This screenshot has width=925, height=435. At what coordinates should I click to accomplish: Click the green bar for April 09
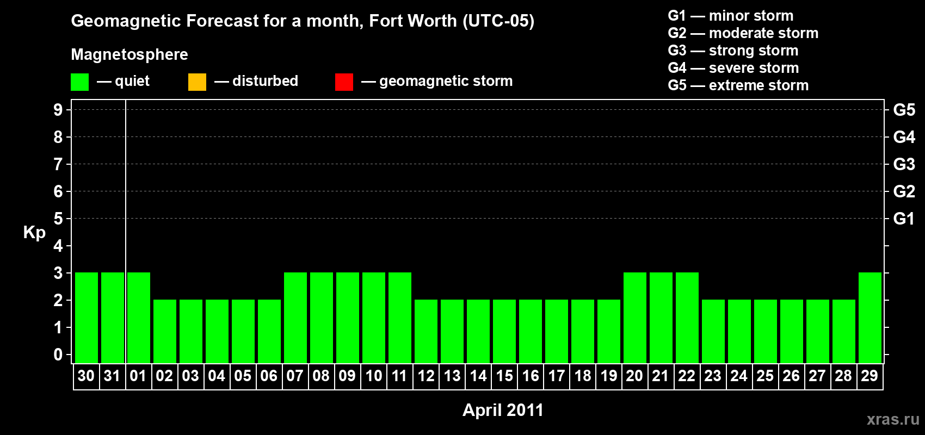coord(348,318)
